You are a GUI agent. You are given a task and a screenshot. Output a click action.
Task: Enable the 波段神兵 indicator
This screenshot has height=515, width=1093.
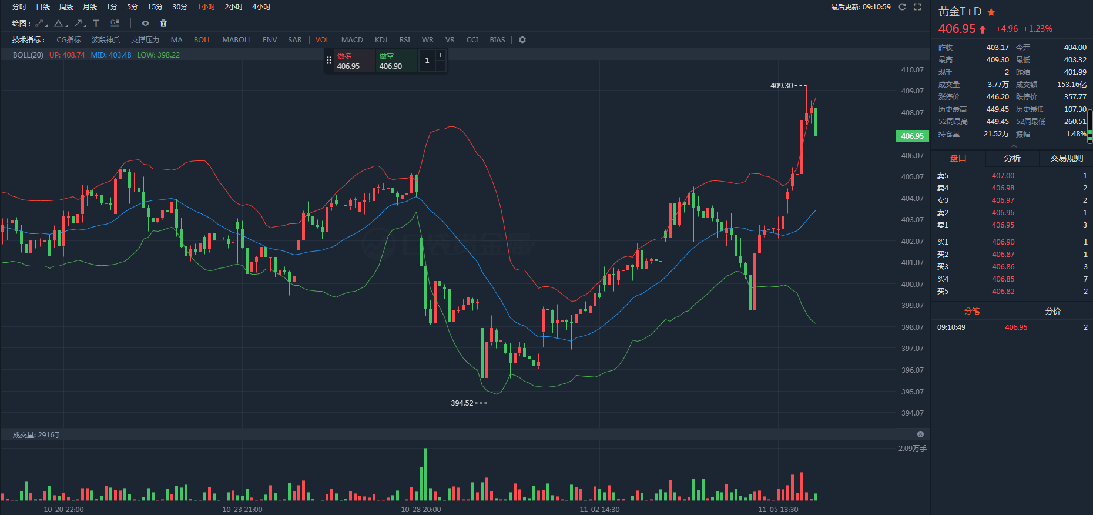click(106, 40)
